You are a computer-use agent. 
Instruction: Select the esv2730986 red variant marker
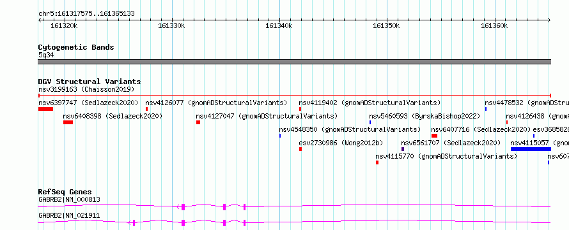pyautogui.click(x=300, y=149)
